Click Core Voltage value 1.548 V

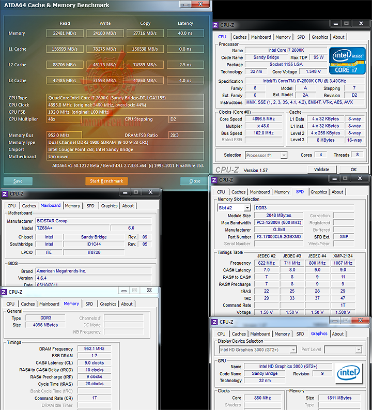(x=313, y=72)
